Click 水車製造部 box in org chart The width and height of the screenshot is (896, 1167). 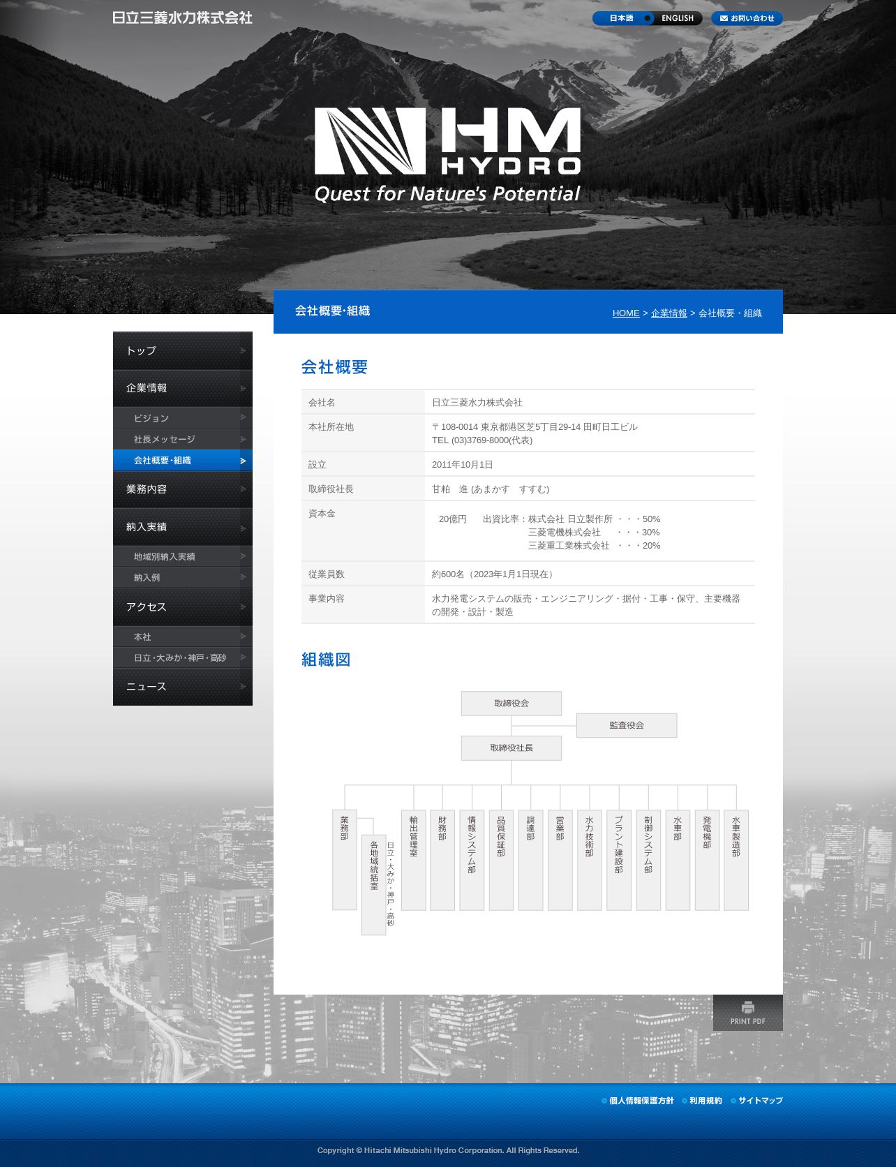tap(736, 860)
